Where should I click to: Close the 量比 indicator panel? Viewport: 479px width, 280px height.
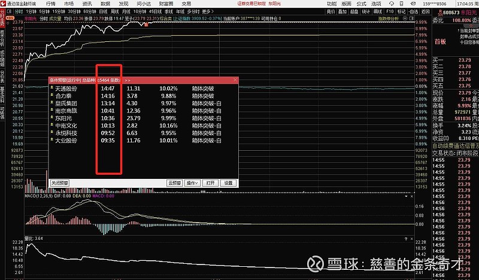pyautogui.click(x=412, y=239)
